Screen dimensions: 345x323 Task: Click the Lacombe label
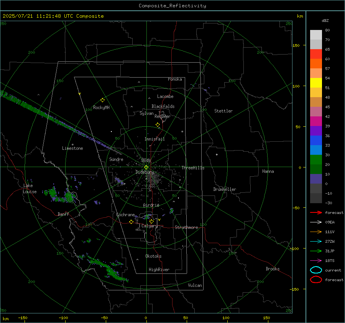[x=165, y=96]
